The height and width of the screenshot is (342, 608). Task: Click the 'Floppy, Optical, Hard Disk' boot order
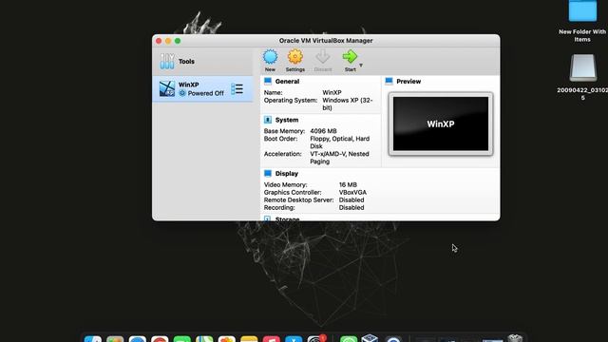pos(340,142)
